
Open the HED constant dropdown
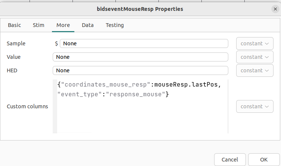[x=255, y=70]
